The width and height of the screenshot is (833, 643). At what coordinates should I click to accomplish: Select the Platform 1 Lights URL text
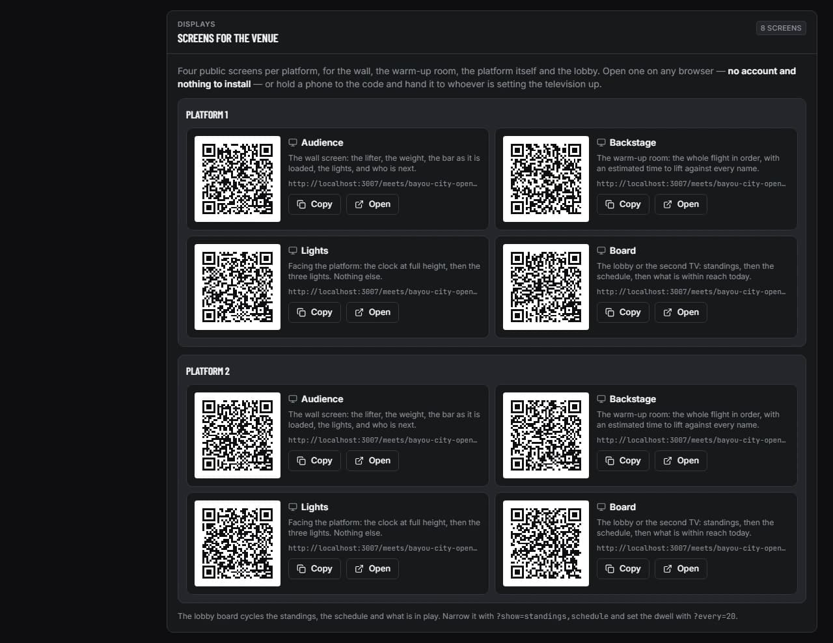click(383, 292)
